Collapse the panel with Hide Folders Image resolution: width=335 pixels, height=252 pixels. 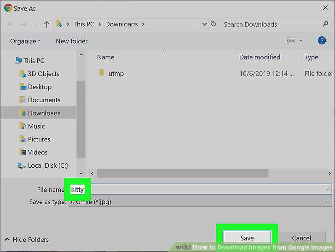[27, 240]
